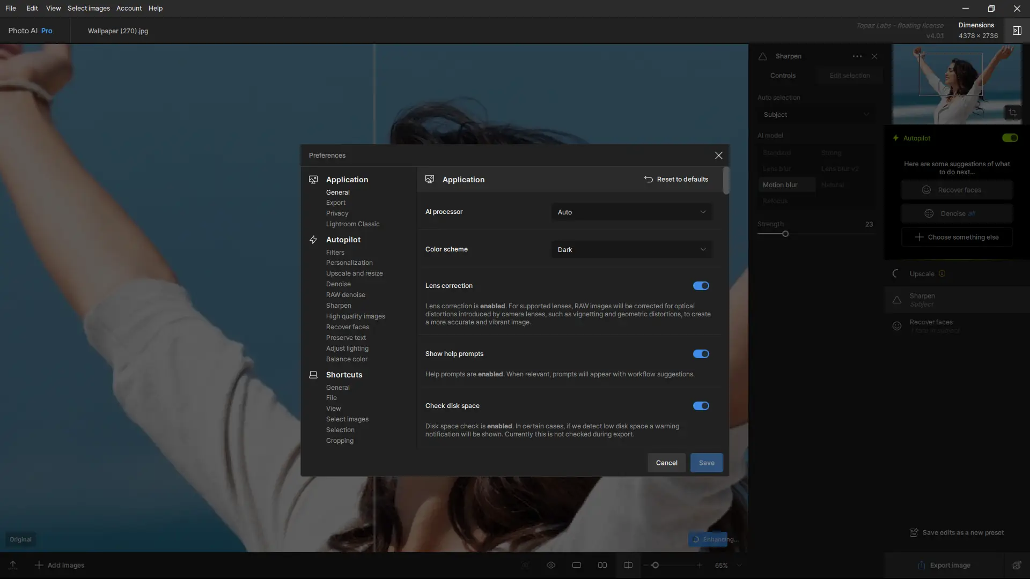1030x579 pixels.
Task: Select the side-by-side view icon
Action: click(x=602, y=565)
